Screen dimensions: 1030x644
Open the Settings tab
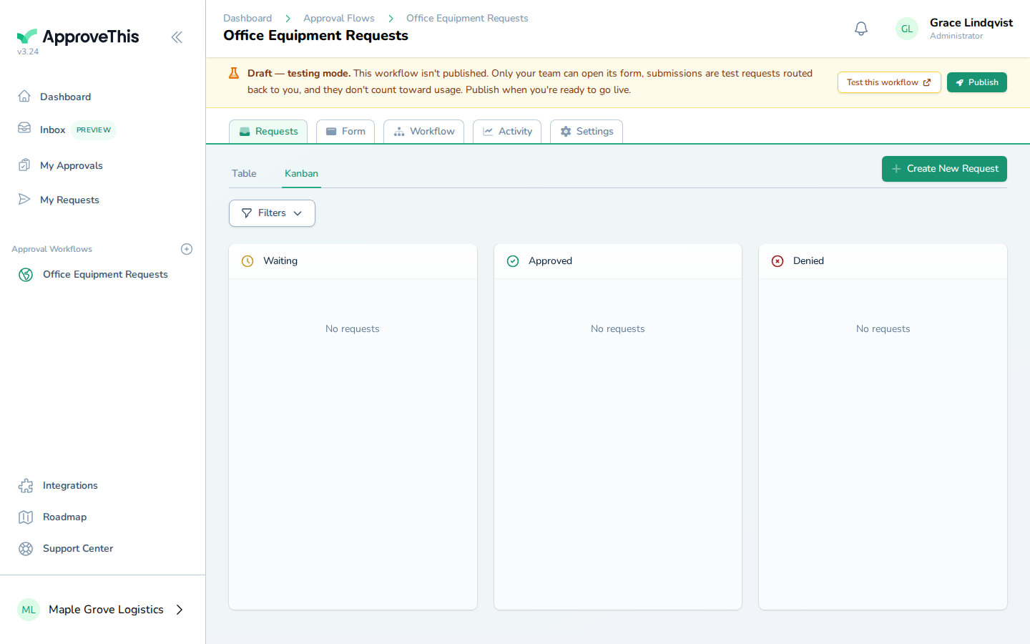(587, 132)
